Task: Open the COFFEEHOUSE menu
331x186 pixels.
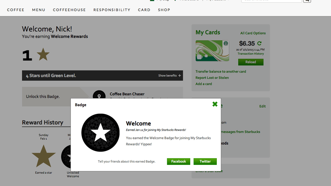Action: point(69,10)
